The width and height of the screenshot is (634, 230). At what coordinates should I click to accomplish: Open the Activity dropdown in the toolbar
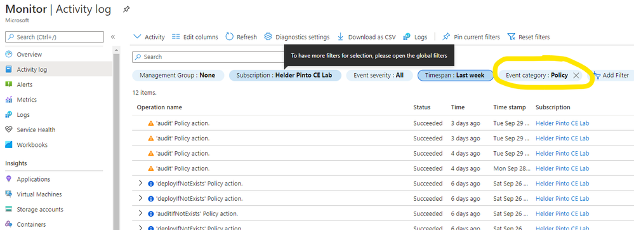coord(149,37)
